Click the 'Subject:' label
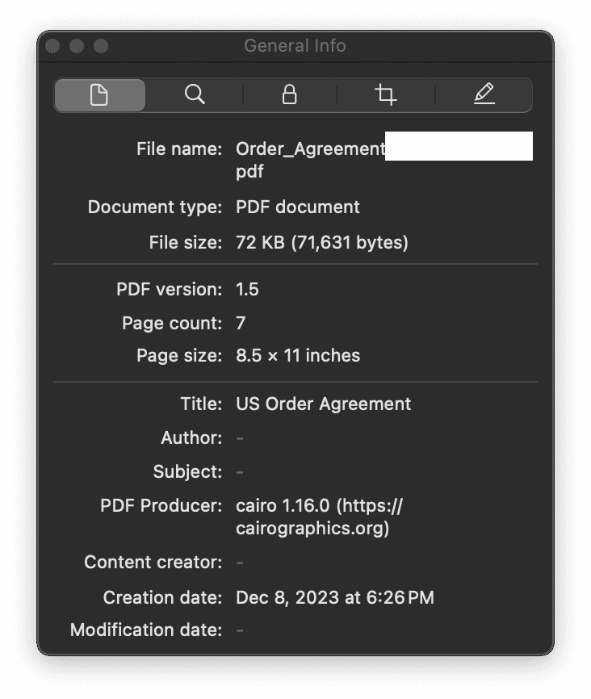This screenshot has width=591, height=699. tap(188, 472)
